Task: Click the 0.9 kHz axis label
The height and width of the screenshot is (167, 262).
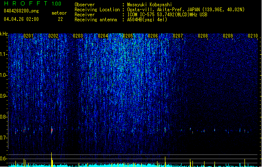Action: point(3,96)
